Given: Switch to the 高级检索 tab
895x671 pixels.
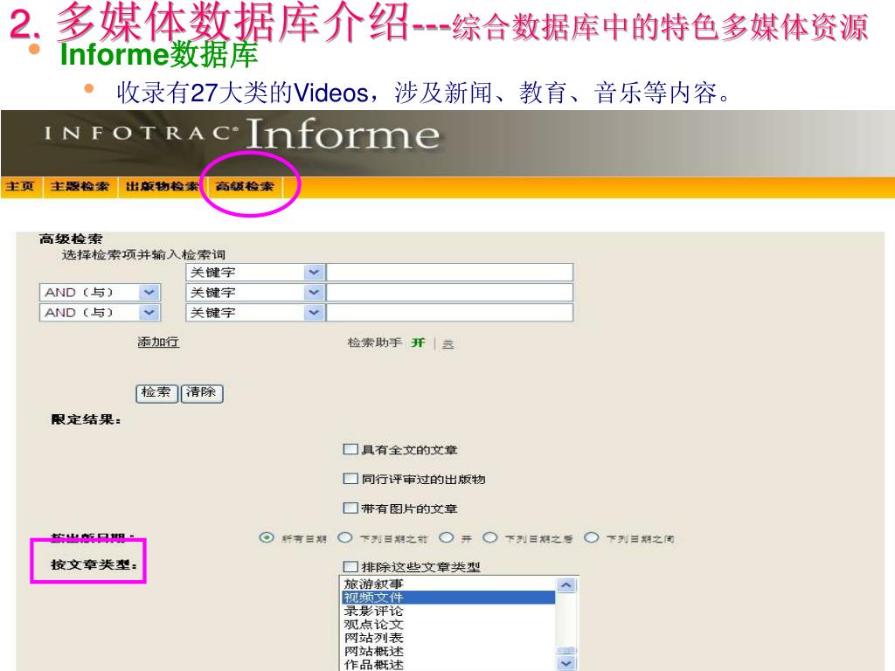Looking at the screenshot, I should [x=245, y=187].
